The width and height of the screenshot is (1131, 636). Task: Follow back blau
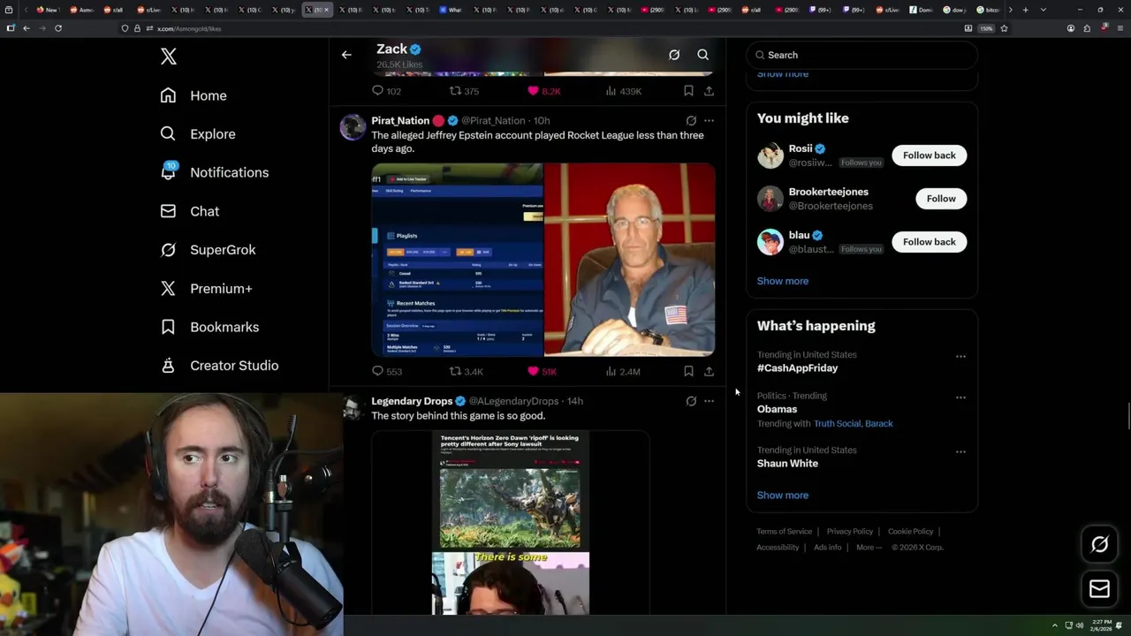tap(930, 242)
